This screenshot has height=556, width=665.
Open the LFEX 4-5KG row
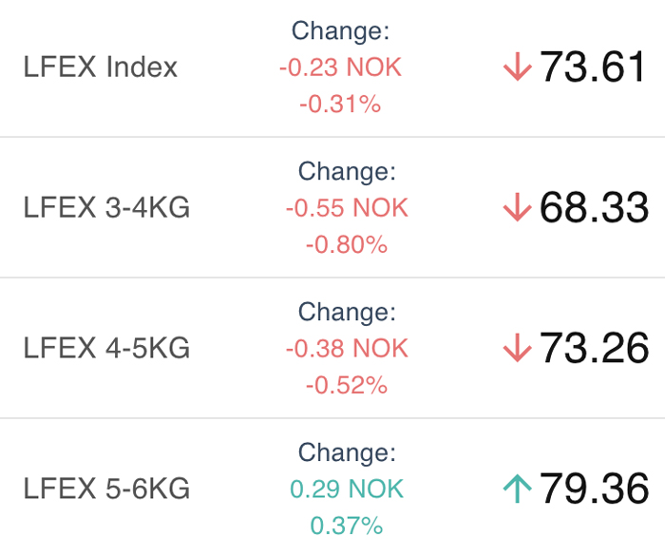pyautogui.click(x=332, y=348)
